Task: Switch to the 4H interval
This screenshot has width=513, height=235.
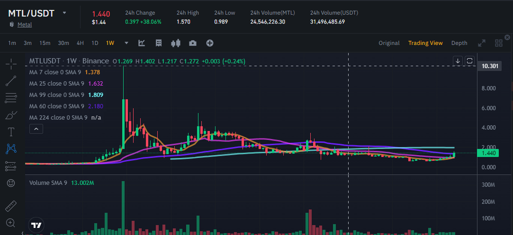Action: coord(80,43)
